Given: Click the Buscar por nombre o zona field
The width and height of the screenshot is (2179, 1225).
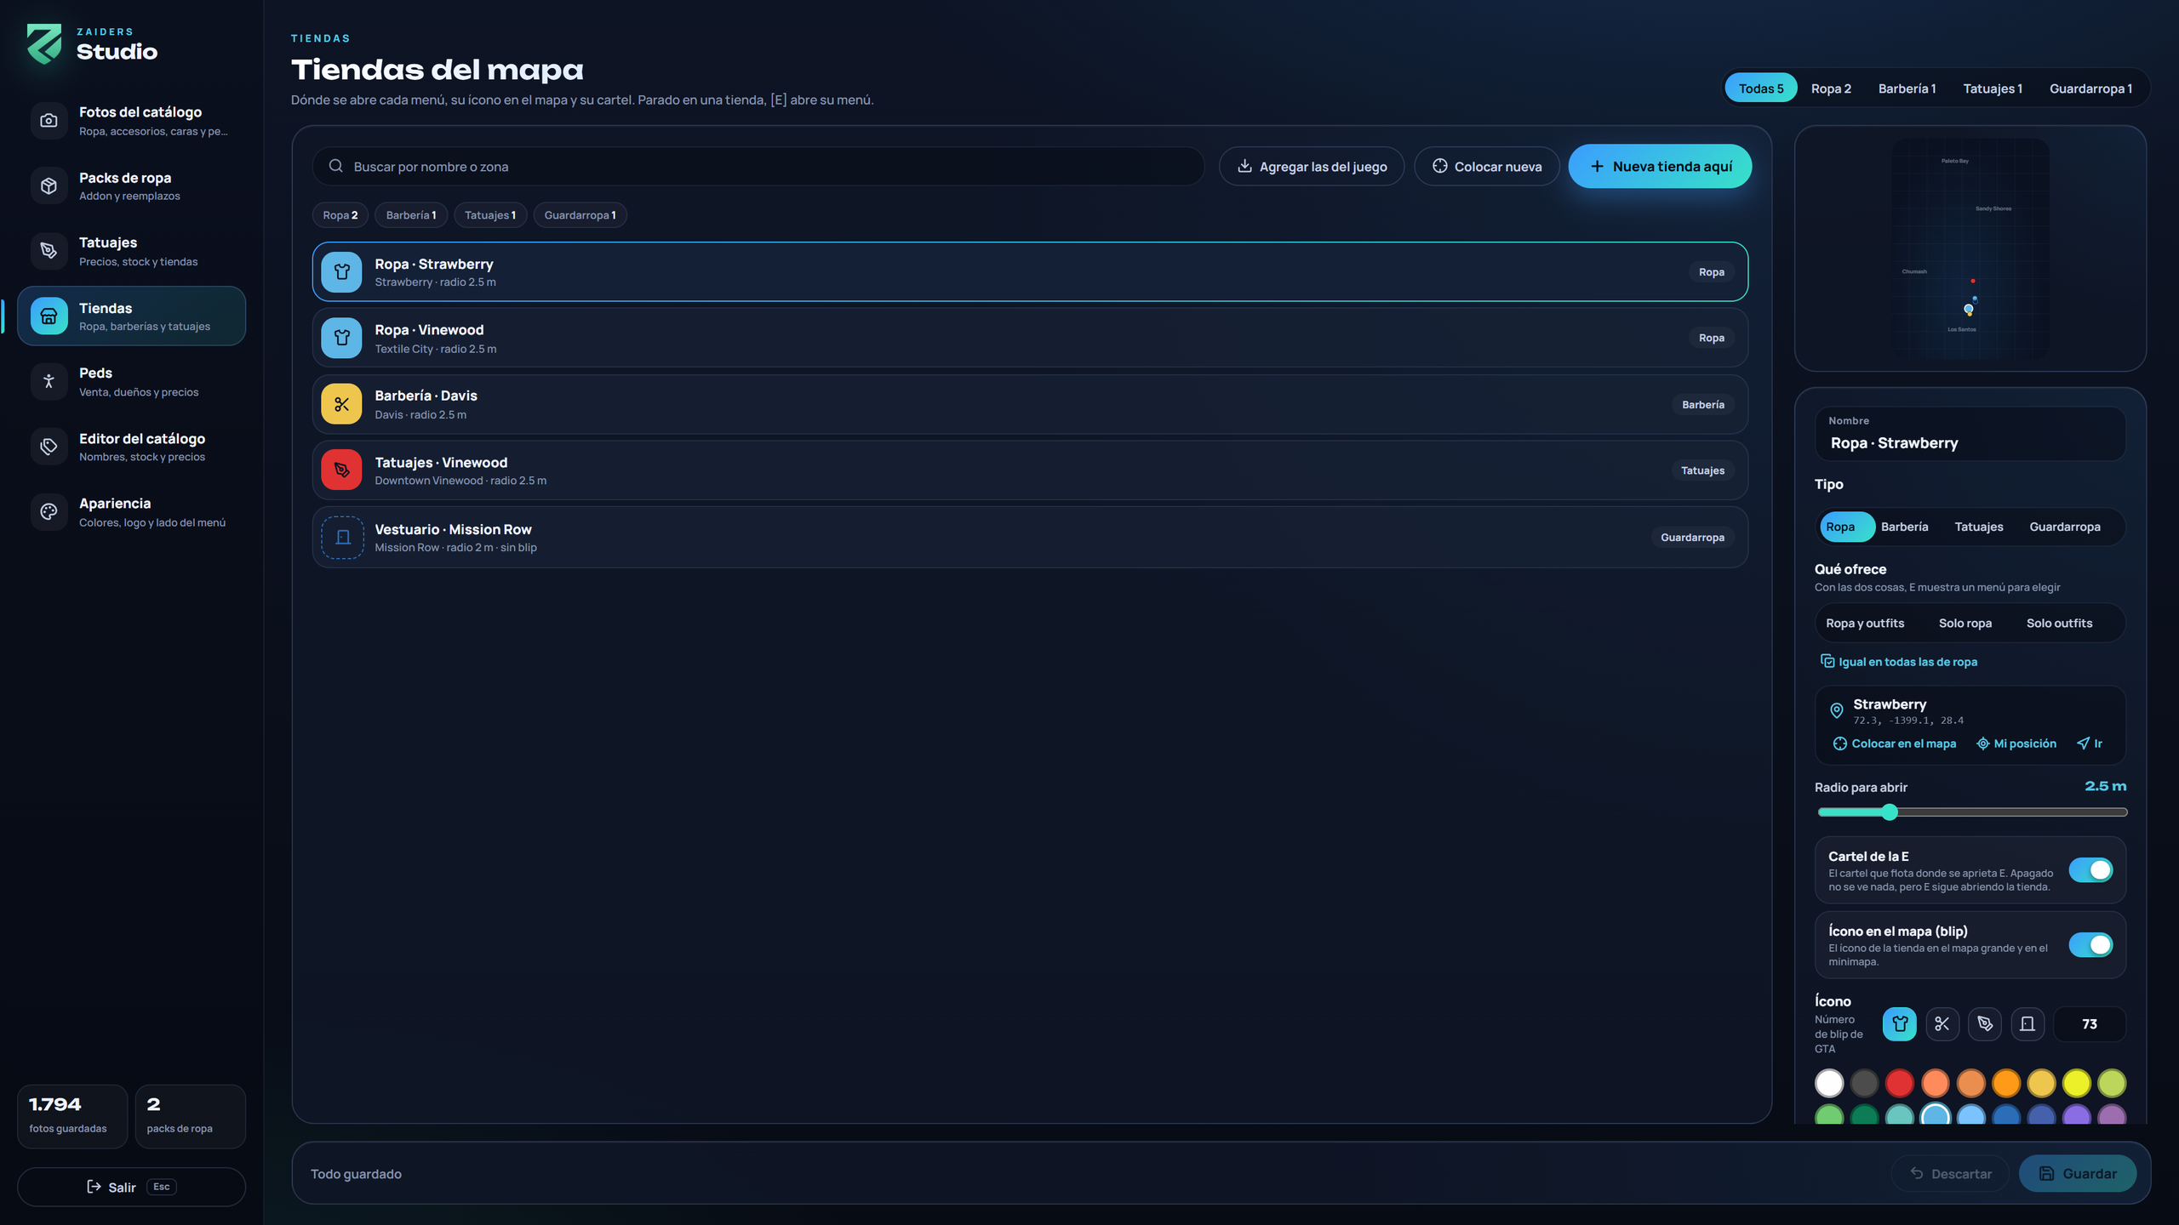Looking at the screenshot, I should [758, 166].
